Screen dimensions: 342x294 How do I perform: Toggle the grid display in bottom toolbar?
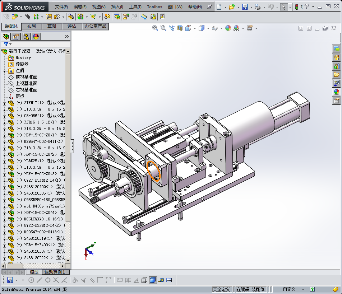pyautogui.click(x=128, y=280)
